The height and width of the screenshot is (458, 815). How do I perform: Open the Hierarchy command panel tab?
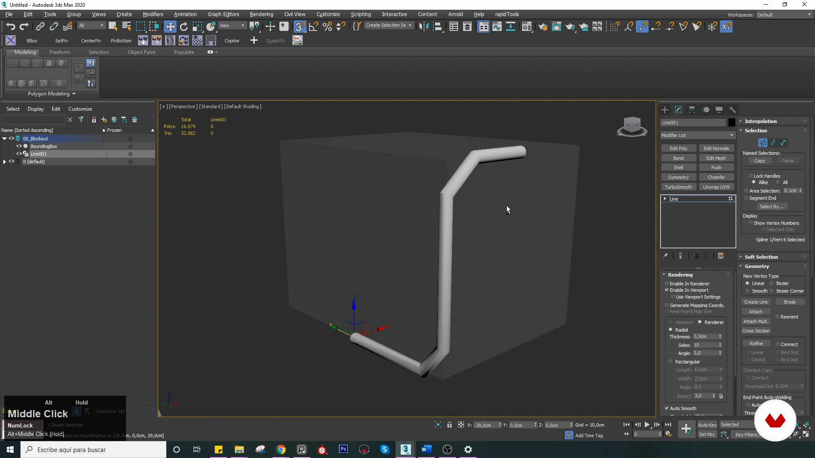pyautogui.click(x=692, y=110)
